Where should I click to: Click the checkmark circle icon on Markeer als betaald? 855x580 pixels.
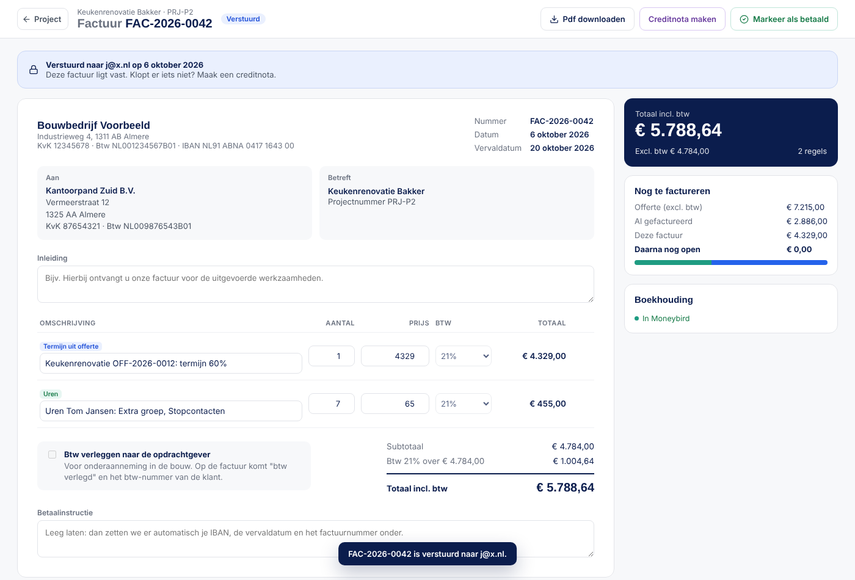click(744, 20)
